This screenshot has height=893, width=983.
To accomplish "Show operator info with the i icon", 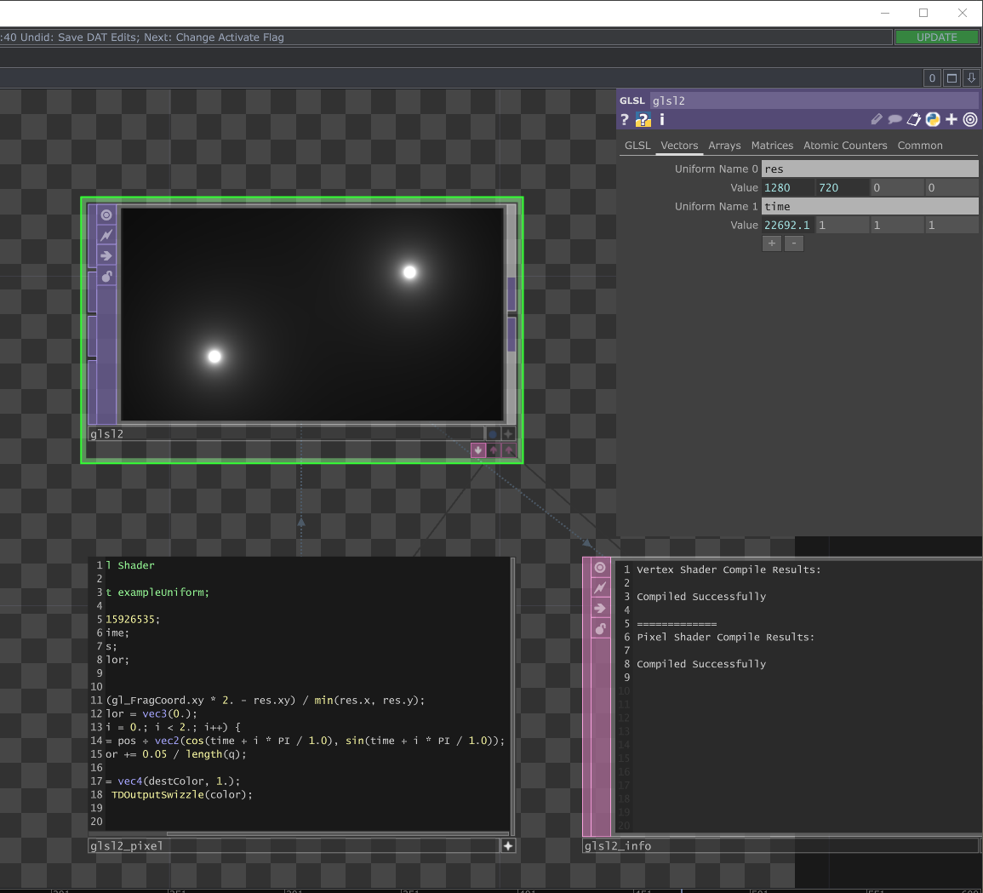I will point(662,120).
